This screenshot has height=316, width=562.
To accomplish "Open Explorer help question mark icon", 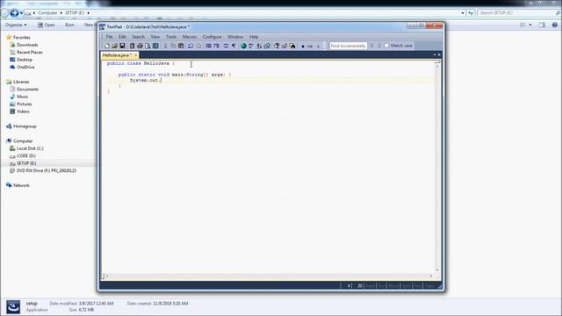I will (555, 25).
